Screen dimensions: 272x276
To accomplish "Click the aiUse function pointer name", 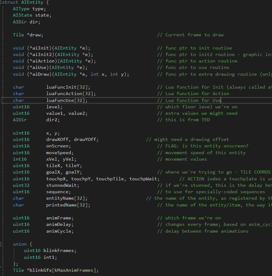I will coord(39,68).
